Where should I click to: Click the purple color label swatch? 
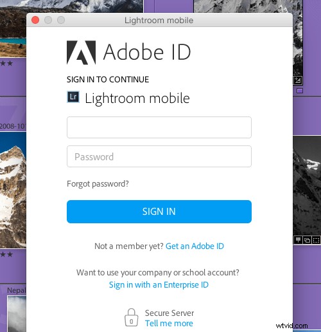(x=300, y=91)
